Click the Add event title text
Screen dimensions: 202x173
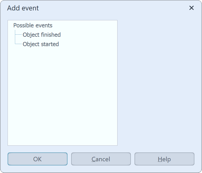pos(23,8)
